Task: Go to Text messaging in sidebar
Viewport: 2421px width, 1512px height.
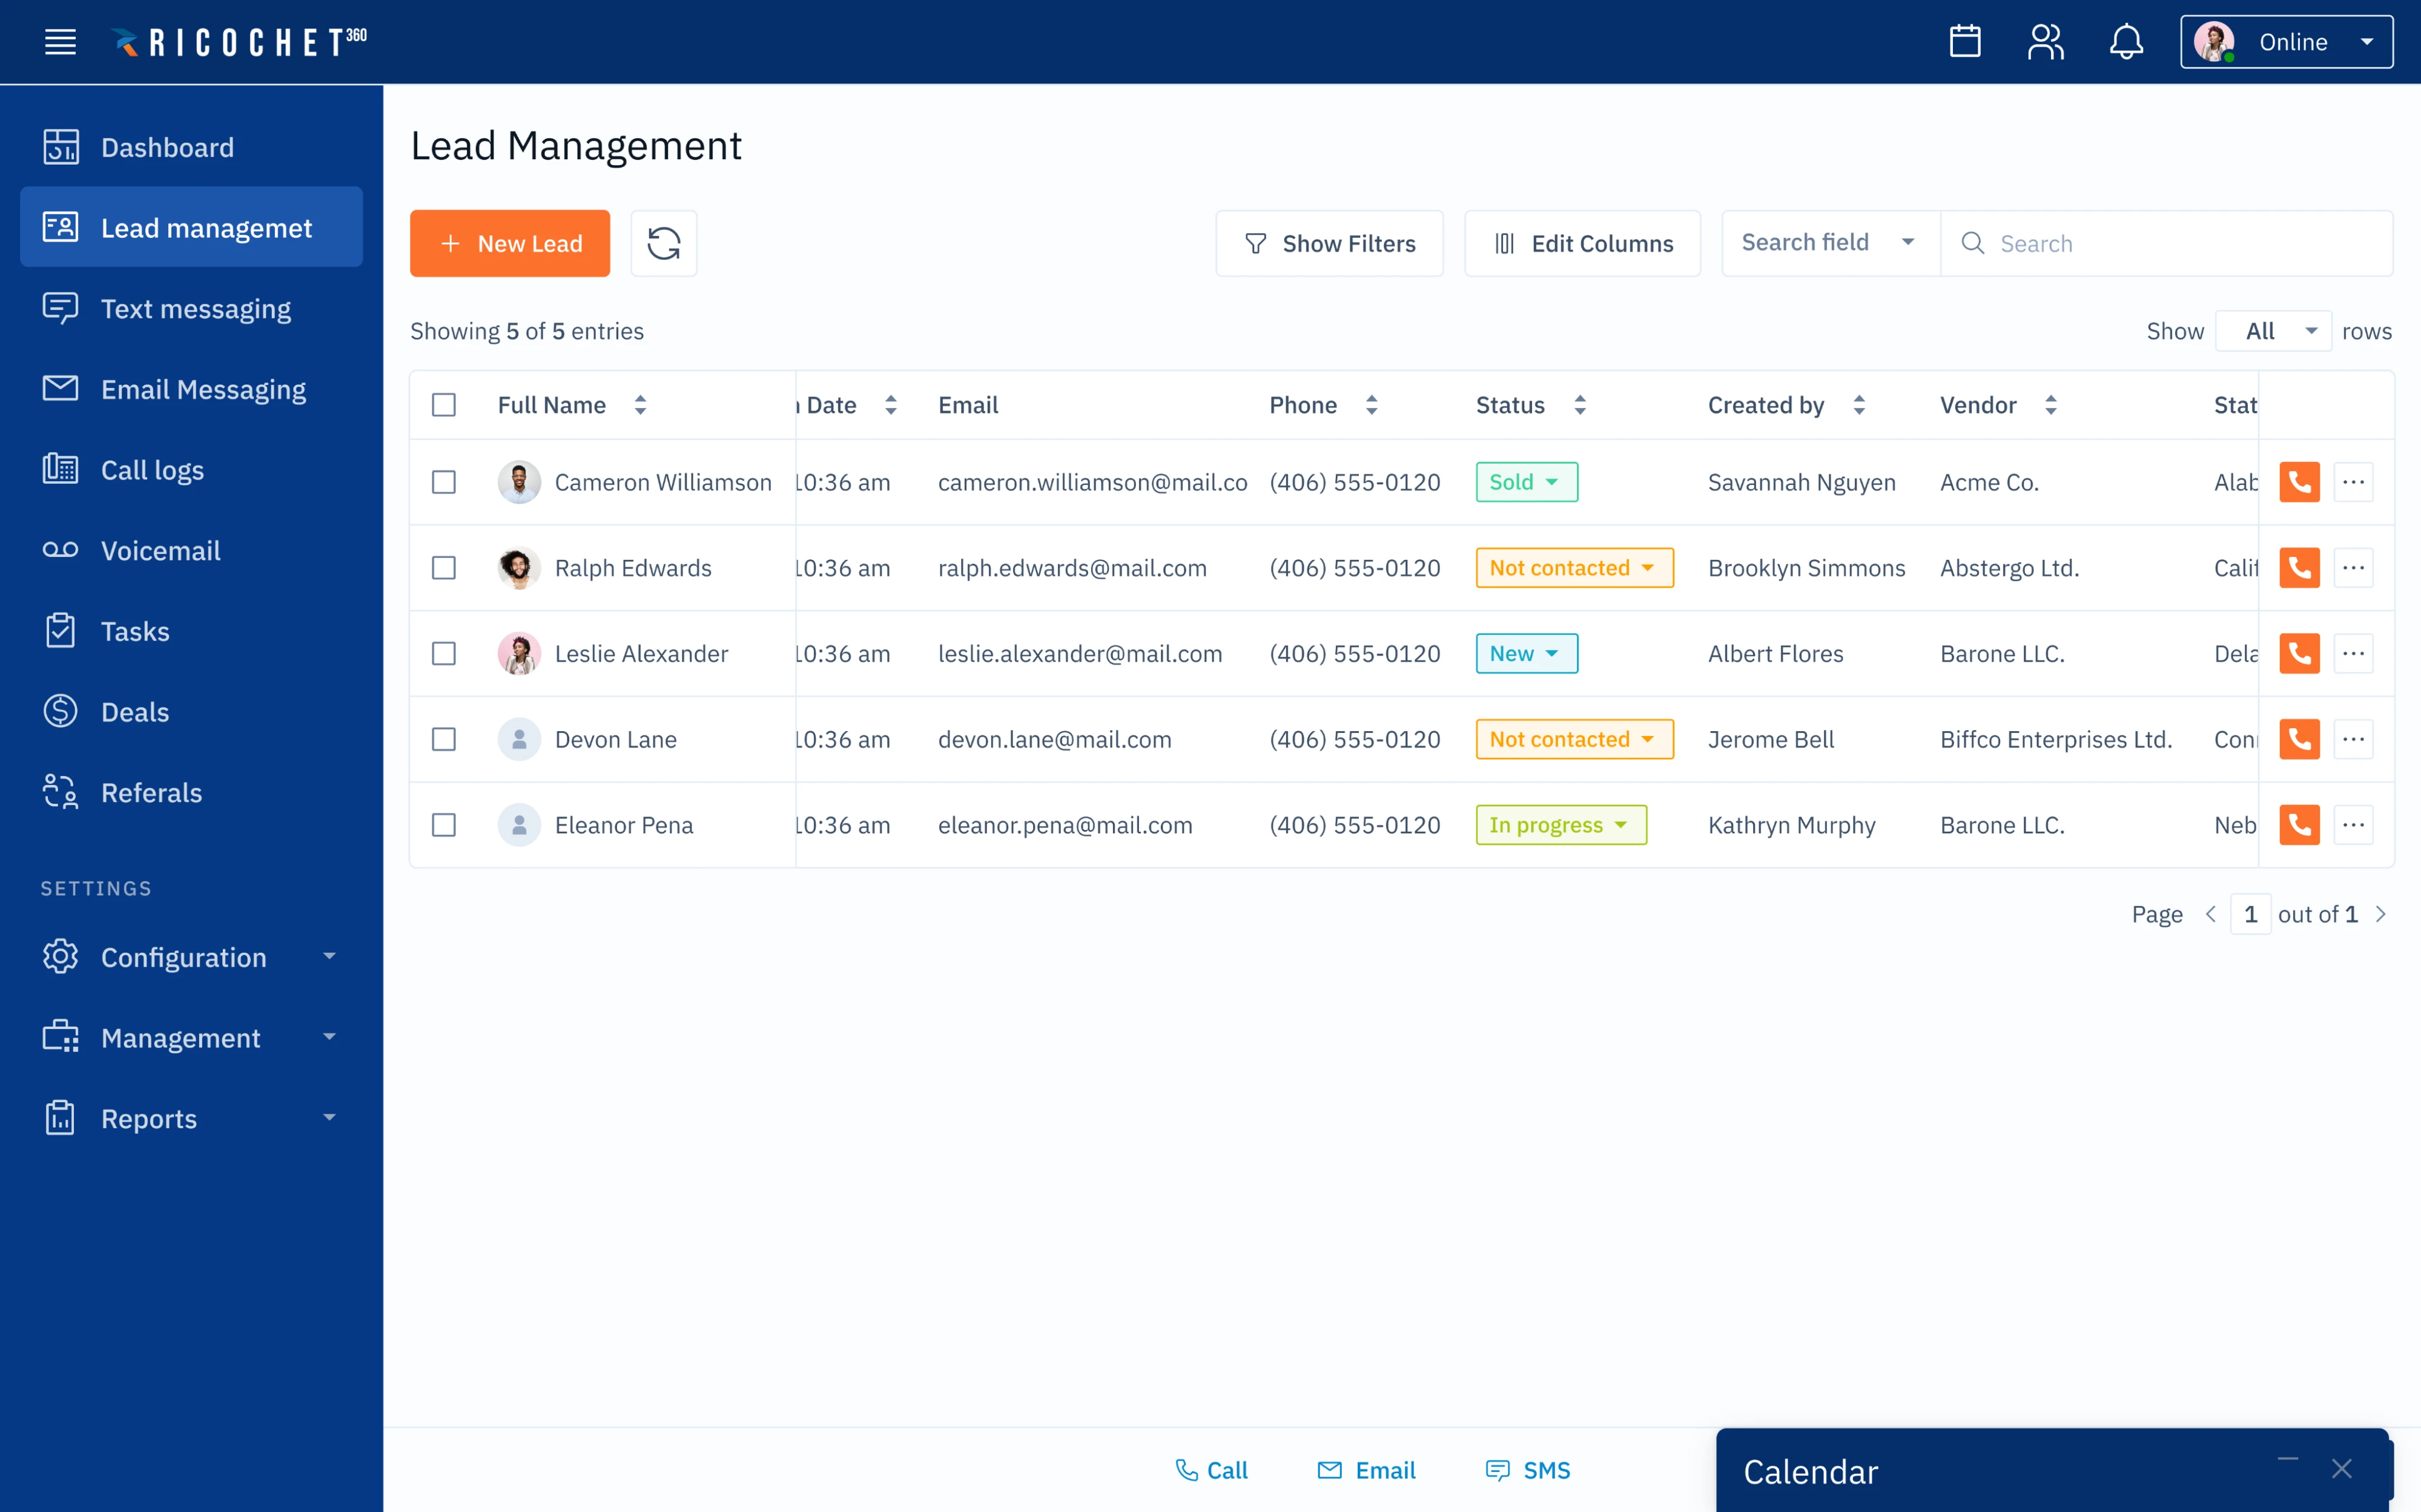Action: (195, 309)
